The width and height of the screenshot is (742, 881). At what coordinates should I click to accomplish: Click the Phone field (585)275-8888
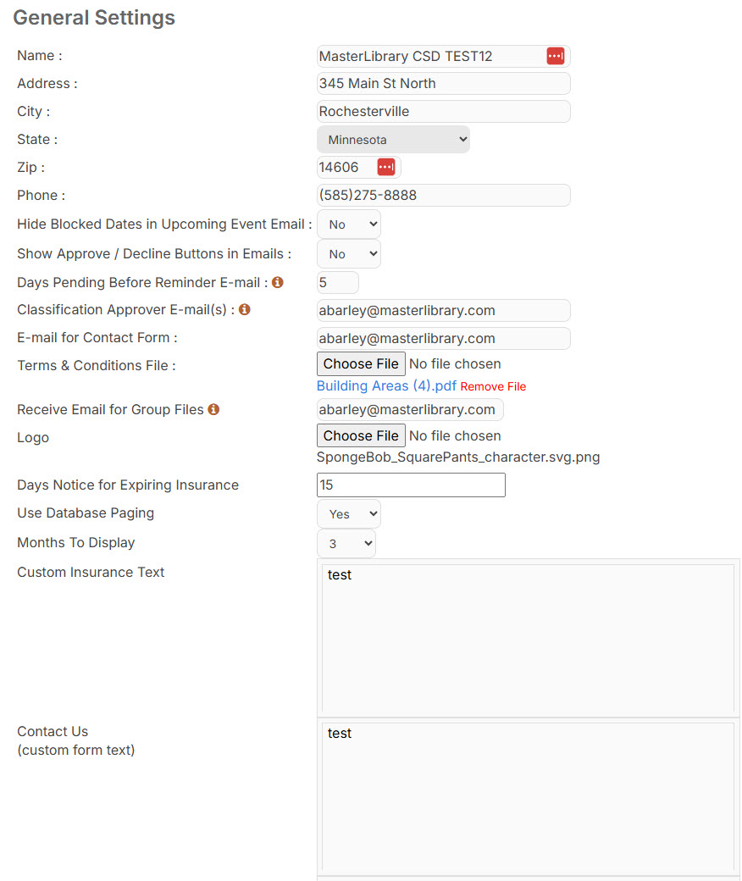(444, 196)
